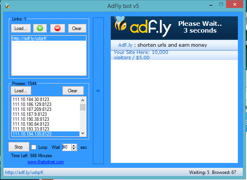Viewport: 247px width, 180px height.
Task: Collapse the browser panel with double-arrow icon
Action: click(x=98, y=91)
